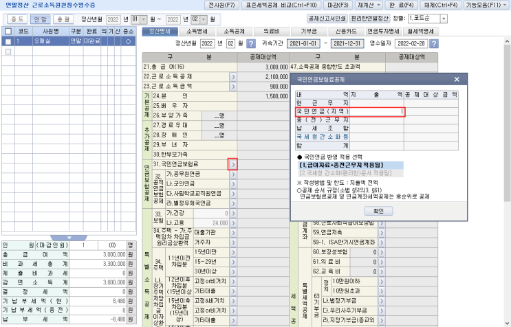Open detail arrow for 10만원이하 정치 기부금
This screenshot has height=327, width=511.
point(382,282)
